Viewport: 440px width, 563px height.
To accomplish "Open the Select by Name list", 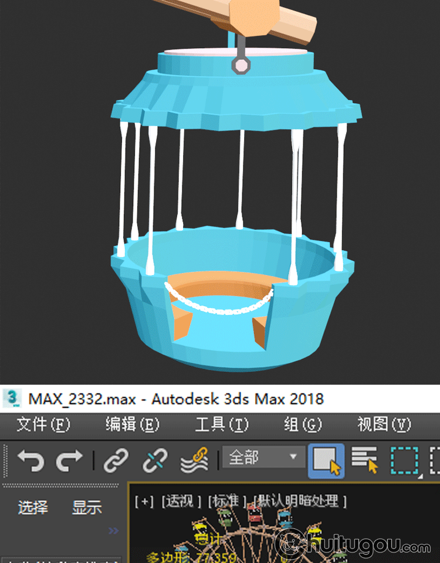I will point(365,460).
